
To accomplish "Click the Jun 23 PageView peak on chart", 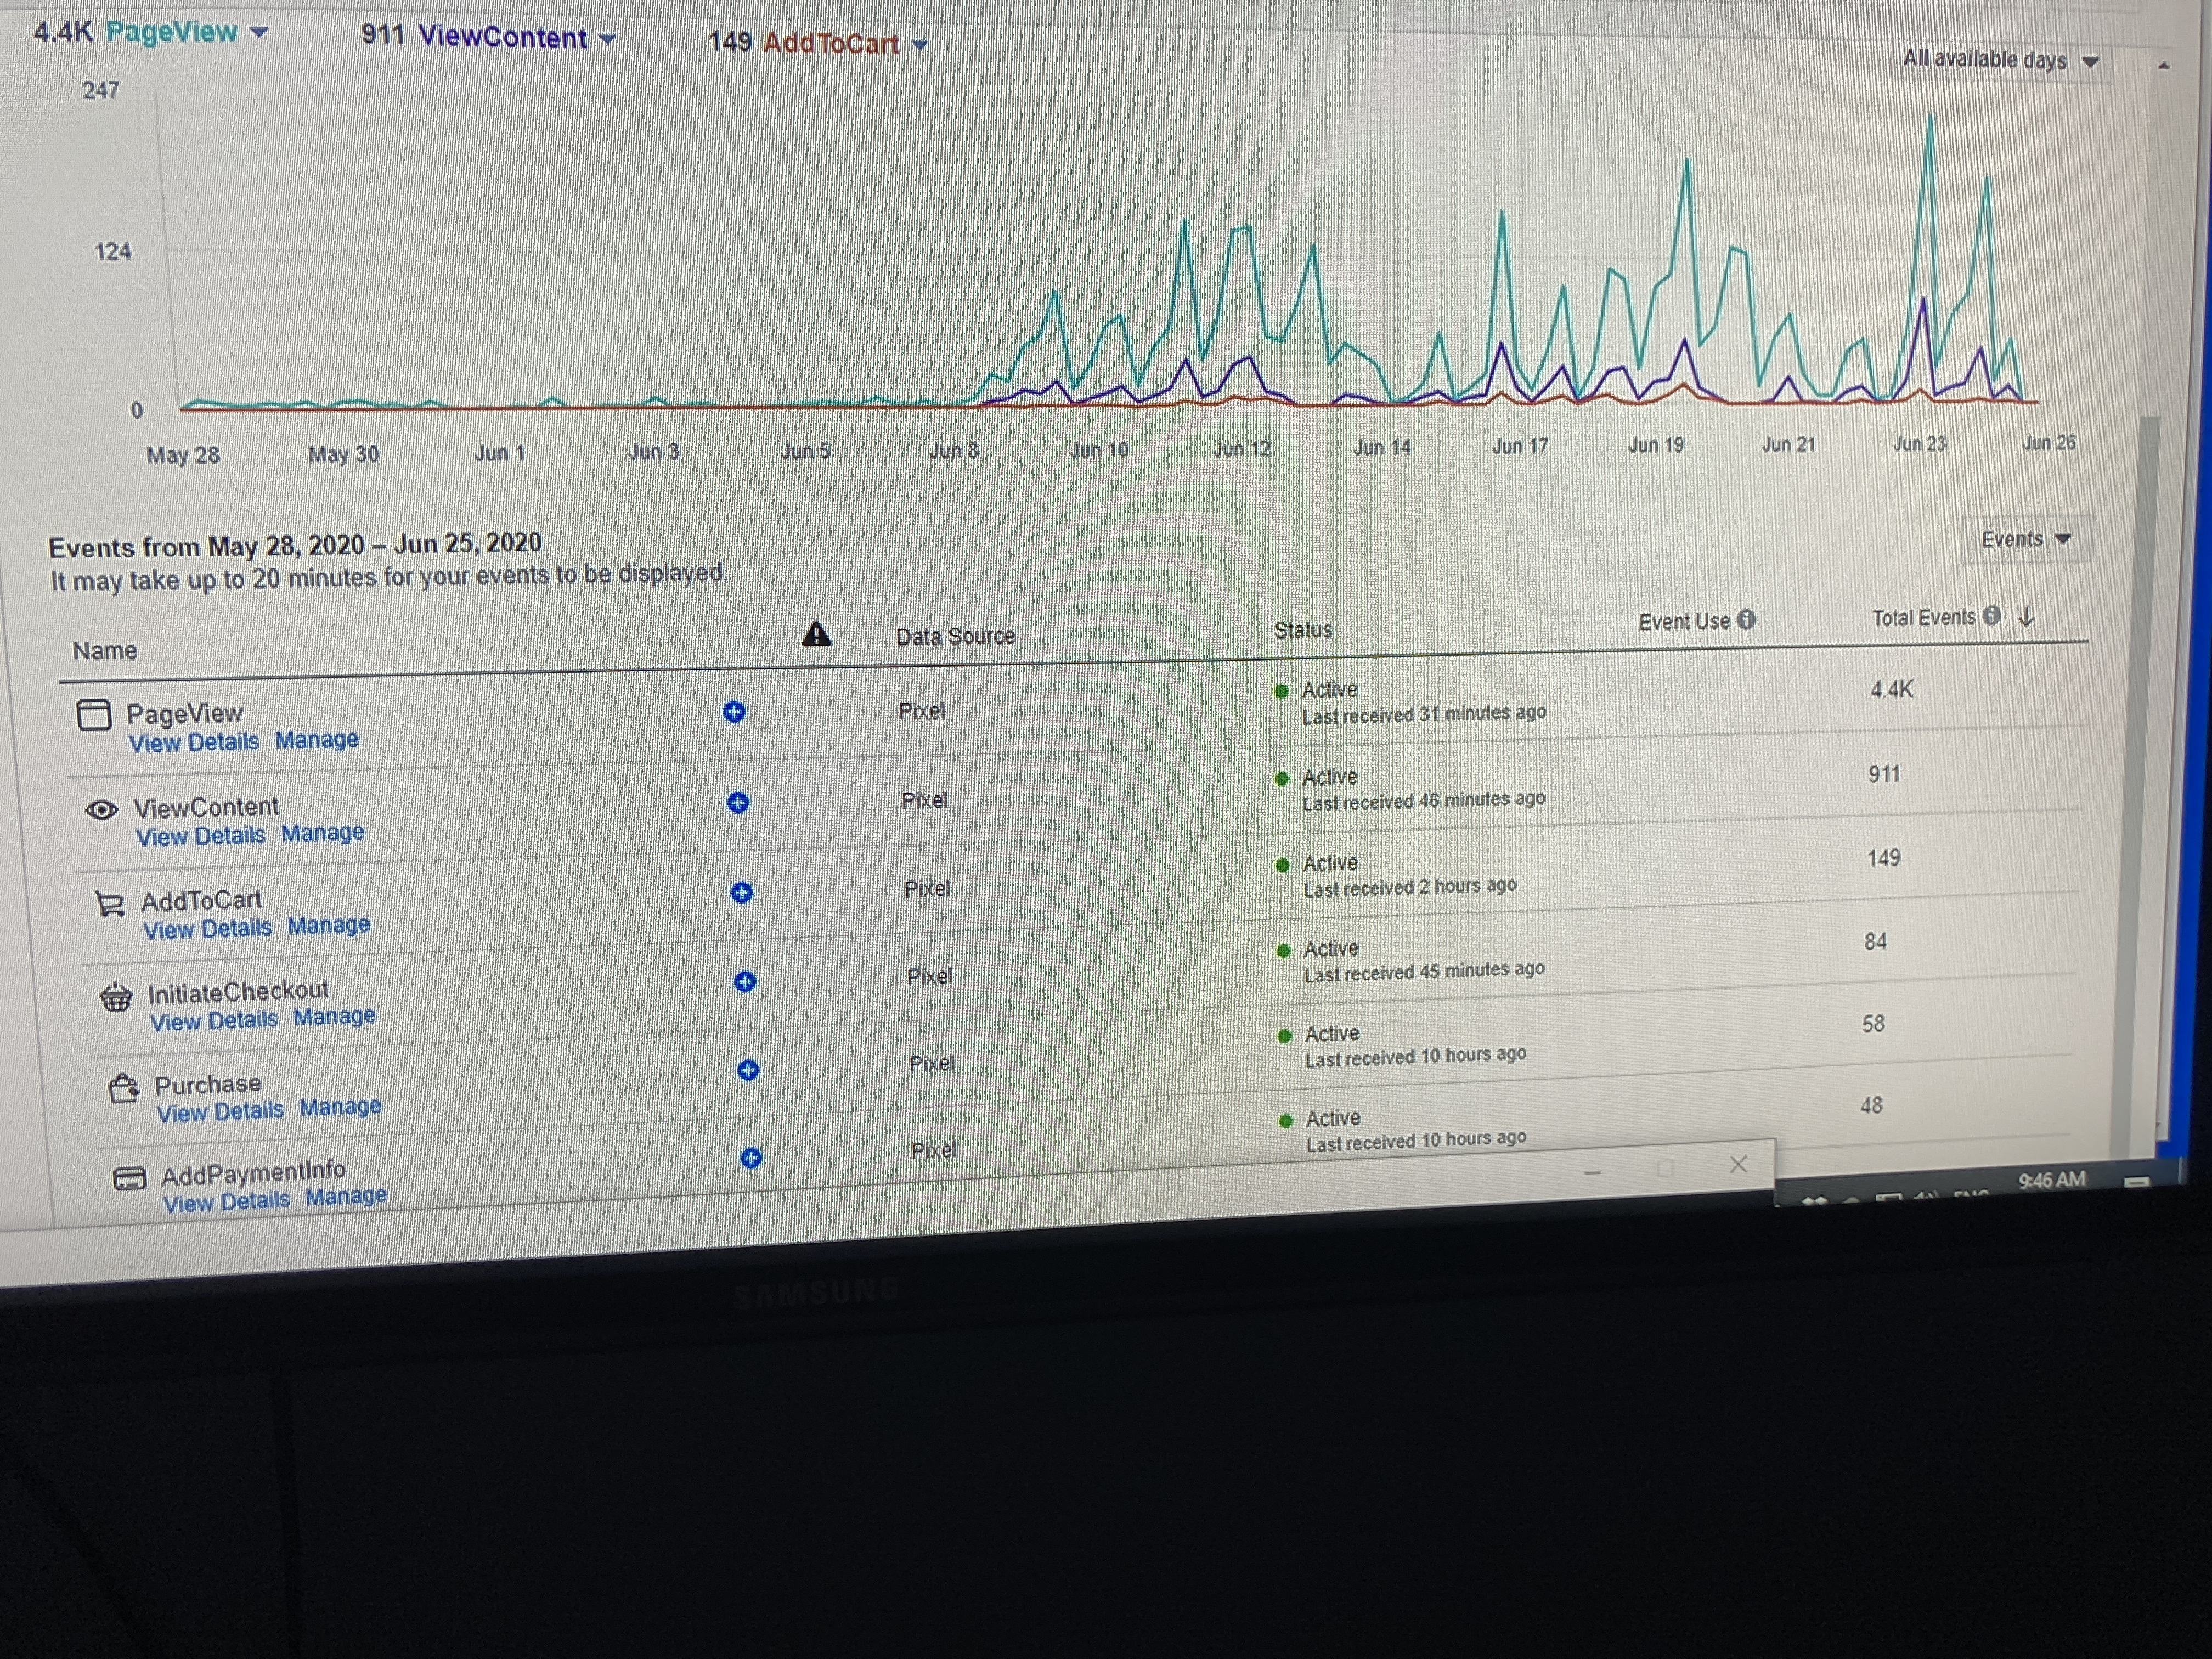I will point(1930,118).
